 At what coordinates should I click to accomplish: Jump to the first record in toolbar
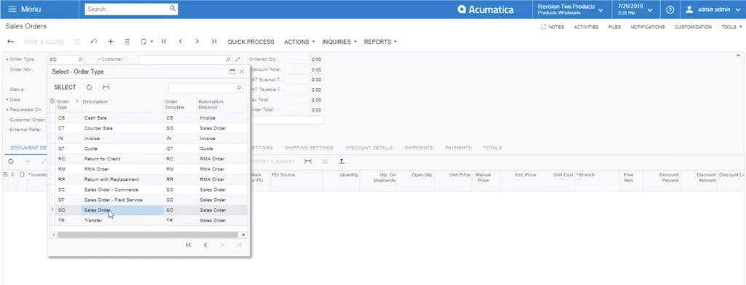click(x=164, y=42)
